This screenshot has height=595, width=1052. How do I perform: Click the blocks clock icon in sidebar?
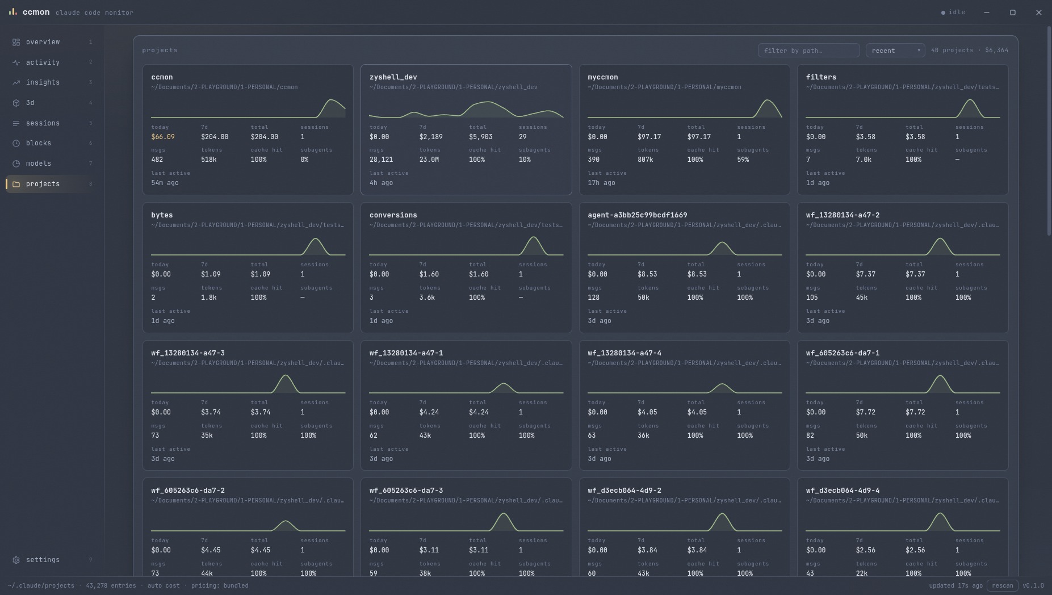point(16,143)
